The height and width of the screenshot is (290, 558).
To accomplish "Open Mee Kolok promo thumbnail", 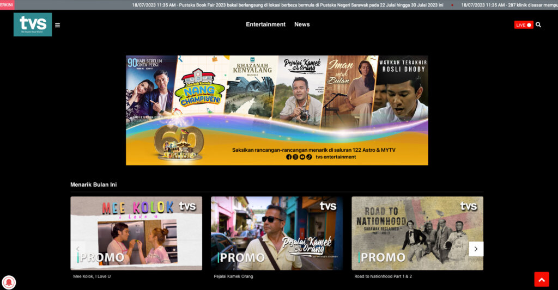I will [x=136, y=233].
